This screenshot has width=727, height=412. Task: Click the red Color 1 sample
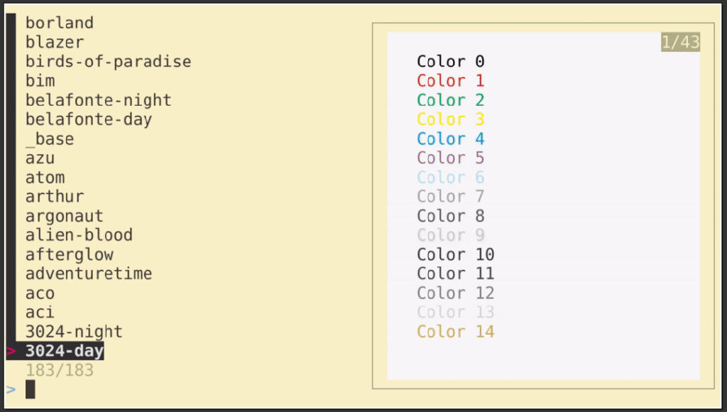click(450, 81)
